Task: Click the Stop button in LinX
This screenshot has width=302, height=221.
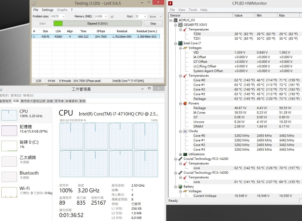Action: (x=153, y=23)
